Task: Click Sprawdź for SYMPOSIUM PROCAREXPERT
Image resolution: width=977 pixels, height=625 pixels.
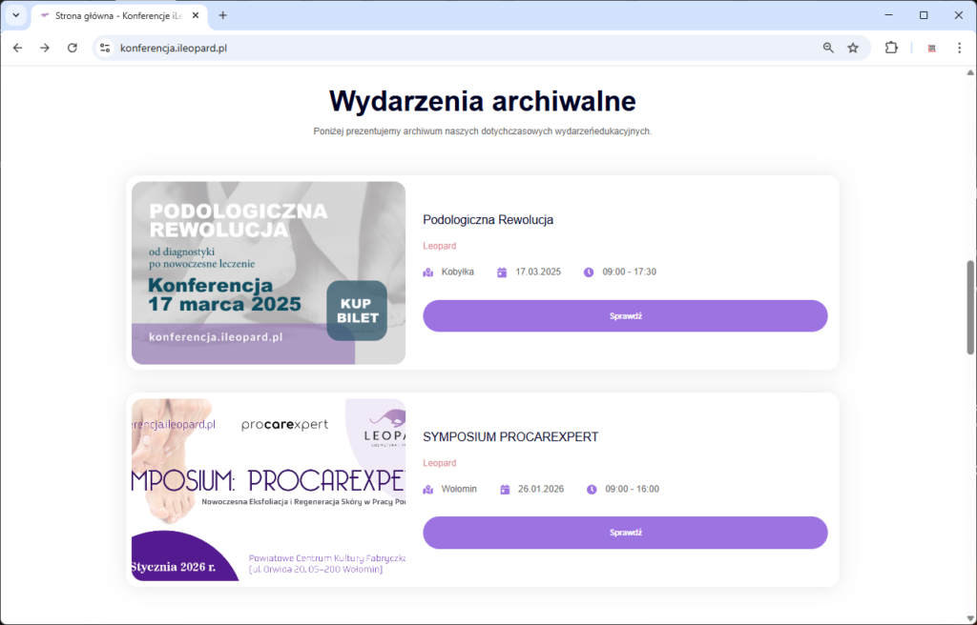Action: (x=626, y=533)
